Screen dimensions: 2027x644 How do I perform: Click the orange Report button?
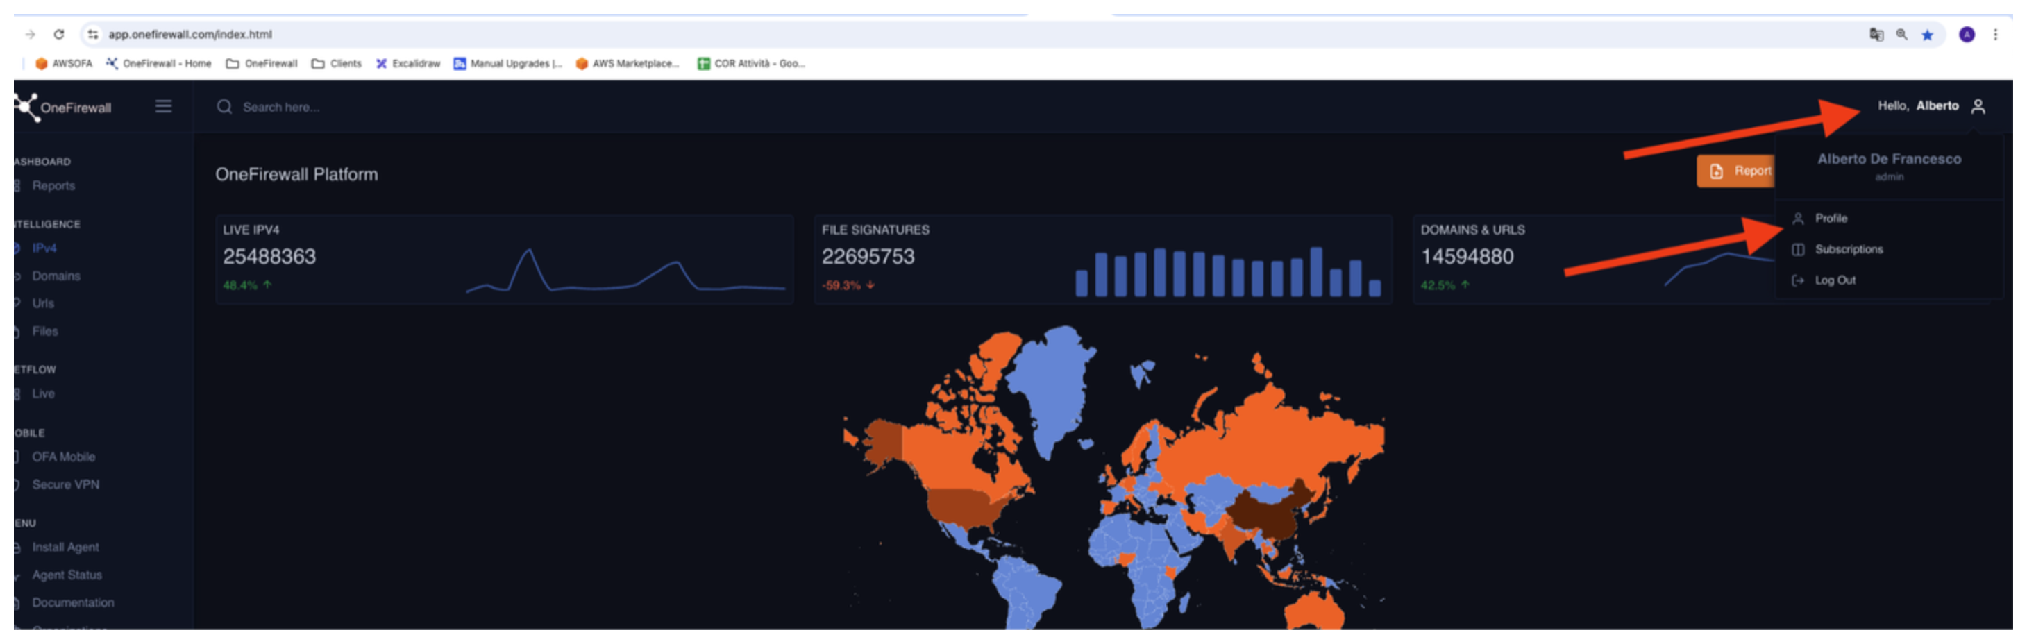tap(1736, 171)
